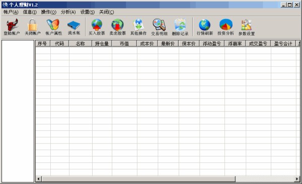
Task: Open the 流水帐 ledger icon
Action: 74,27
